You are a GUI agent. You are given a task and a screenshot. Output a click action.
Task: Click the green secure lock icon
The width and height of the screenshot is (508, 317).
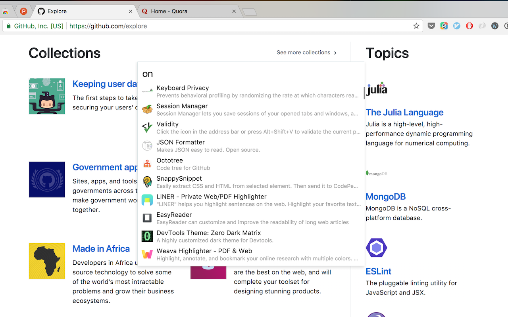tap(8, 26)
